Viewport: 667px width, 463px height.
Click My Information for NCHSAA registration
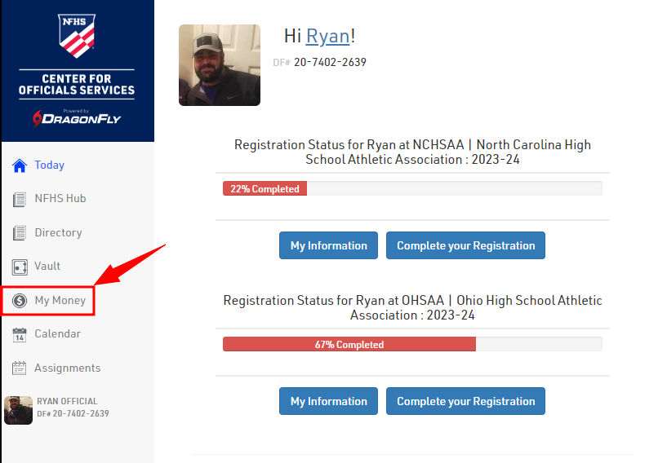pos(329,245)
